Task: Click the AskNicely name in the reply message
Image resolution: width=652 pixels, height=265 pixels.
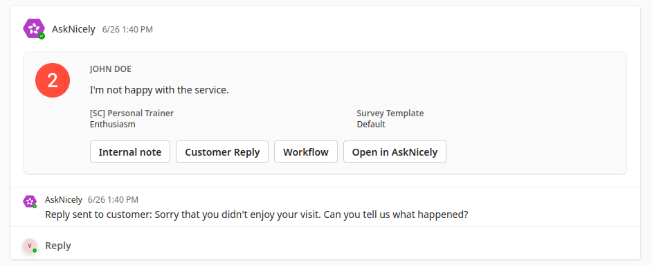Action: click(x=64, y=200)
